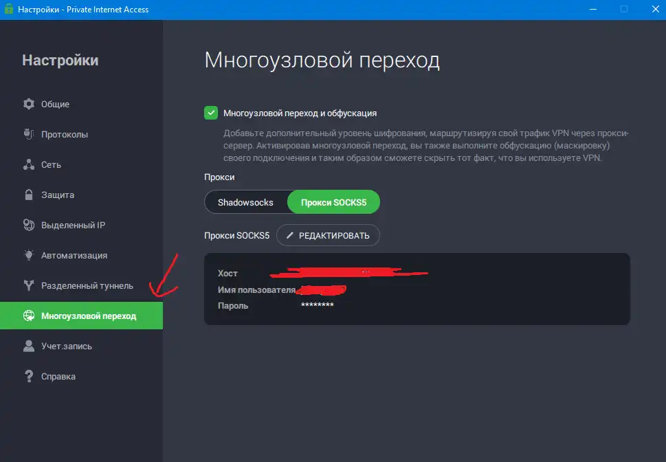Click the General settings gear icon

(28, 104)
